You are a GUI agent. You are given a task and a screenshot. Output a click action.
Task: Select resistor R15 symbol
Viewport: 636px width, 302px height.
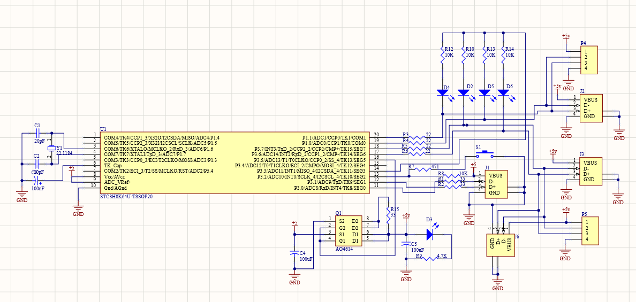pyautogui.click(x=389, y=216)
